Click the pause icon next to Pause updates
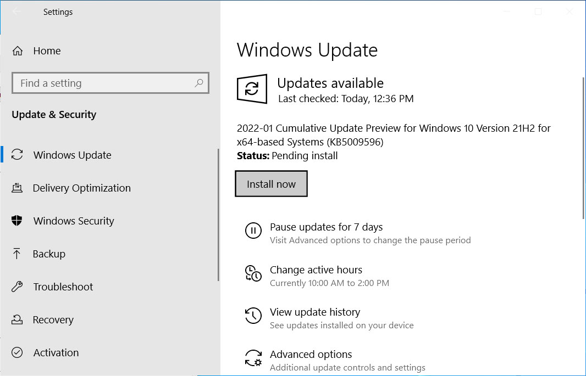This screenshot has height=376, width=586. (x=253, y=231)
